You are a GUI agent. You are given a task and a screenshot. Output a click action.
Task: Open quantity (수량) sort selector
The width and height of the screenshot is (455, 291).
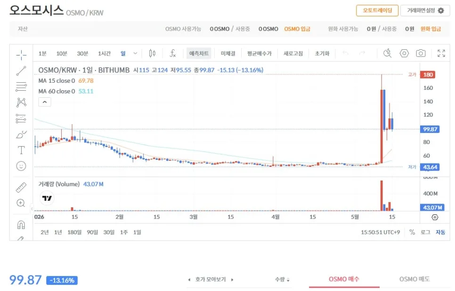click(x=282, y=279)
